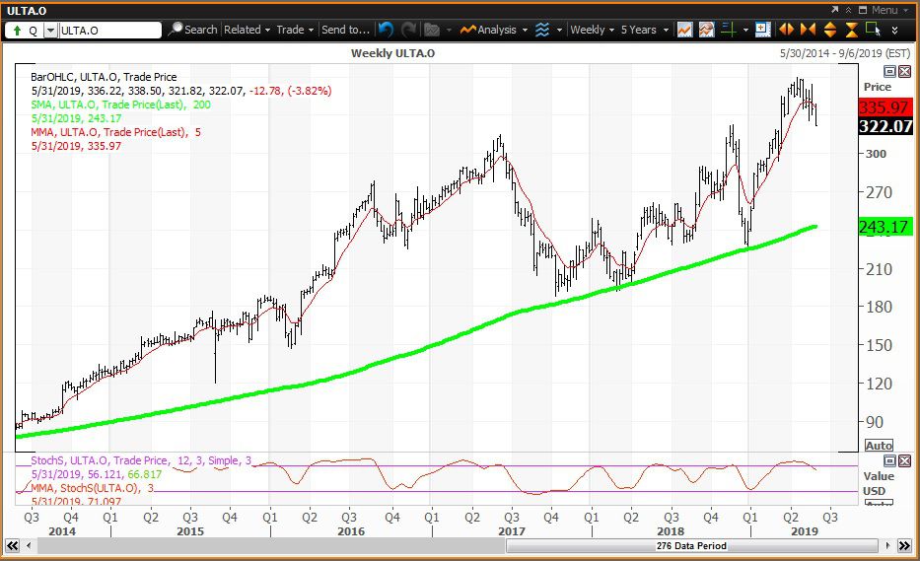The image size is (920, 561).
Task: Click the Weekly ULTA.O chart title
Action: pos(392,53)
